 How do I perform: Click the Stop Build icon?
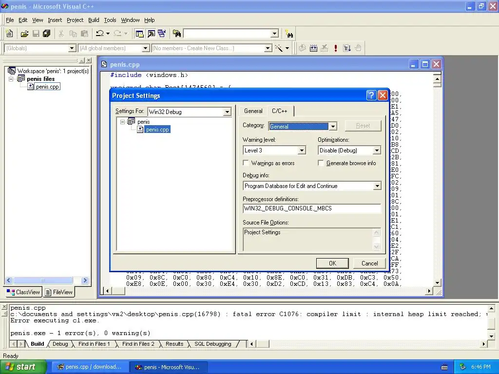324,48
